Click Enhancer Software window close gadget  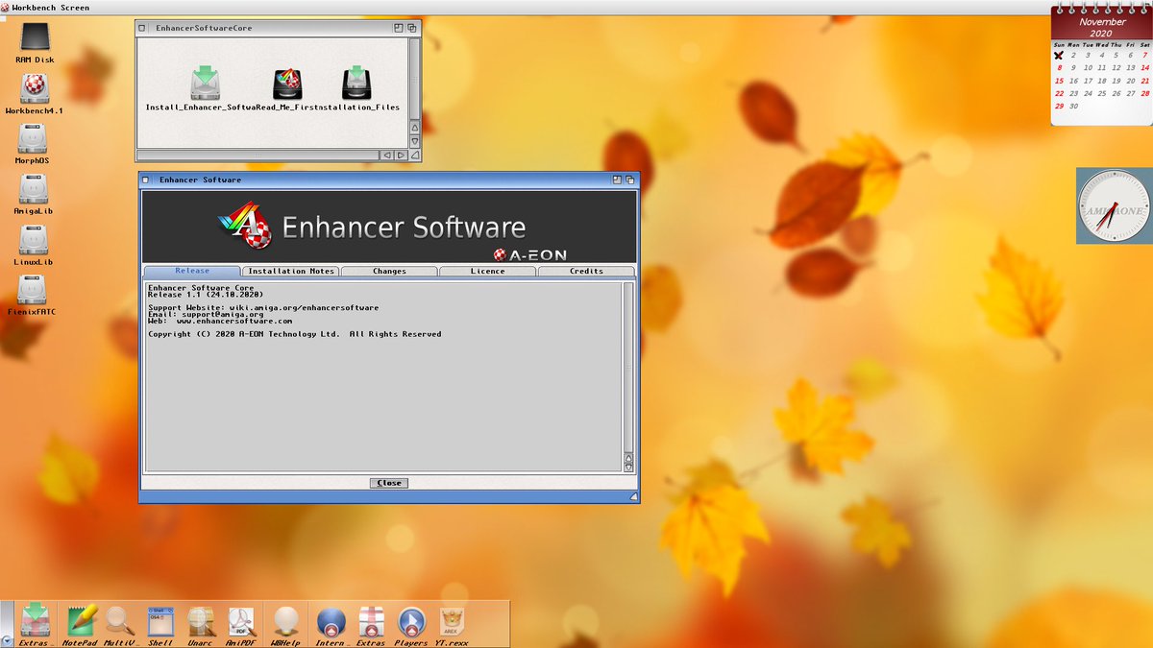coord(146,180)
